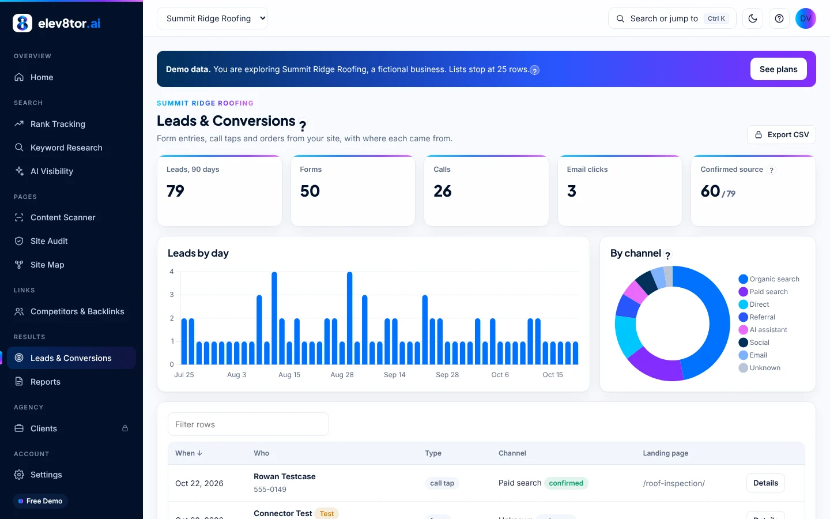Screen dimensions: 830x519
Task: Navigate to Reports
Action: coord(71,382)
